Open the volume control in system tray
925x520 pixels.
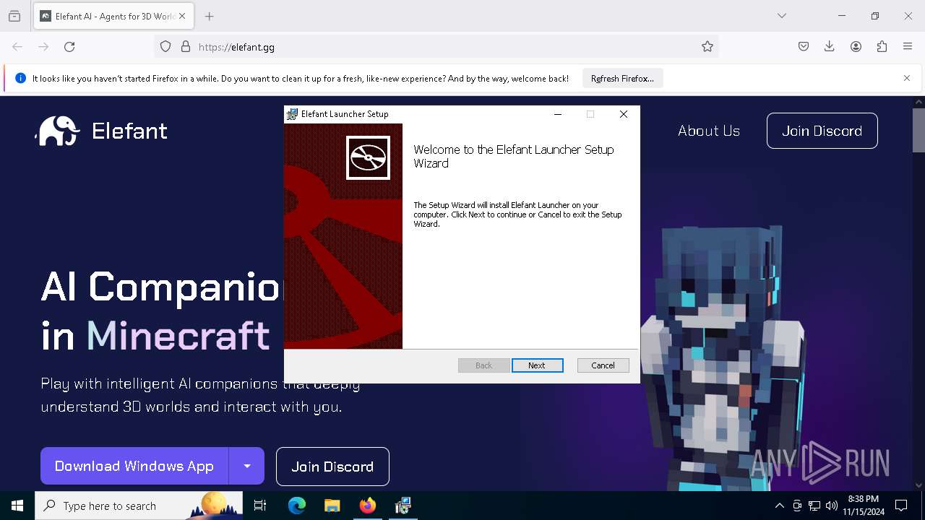click(x=832, y=506)
